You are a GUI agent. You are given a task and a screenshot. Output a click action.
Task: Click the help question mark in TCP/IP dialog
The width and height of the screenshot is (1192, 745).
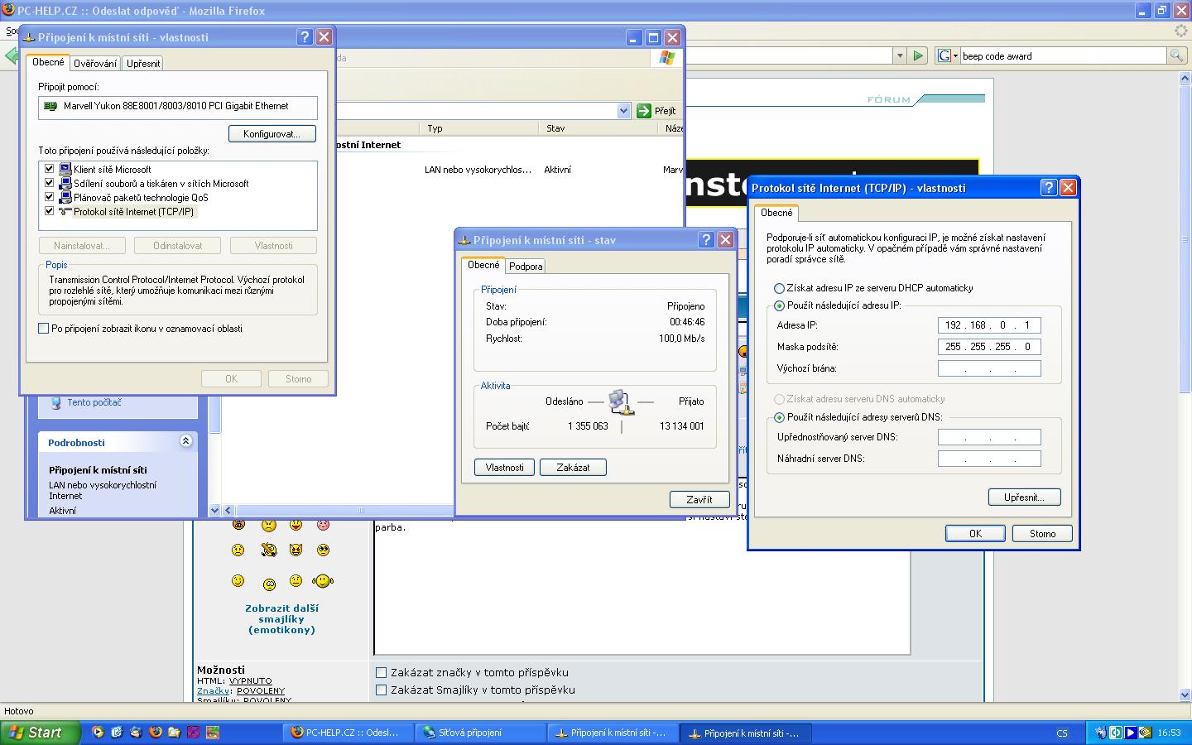click(x=1048, y=188)
